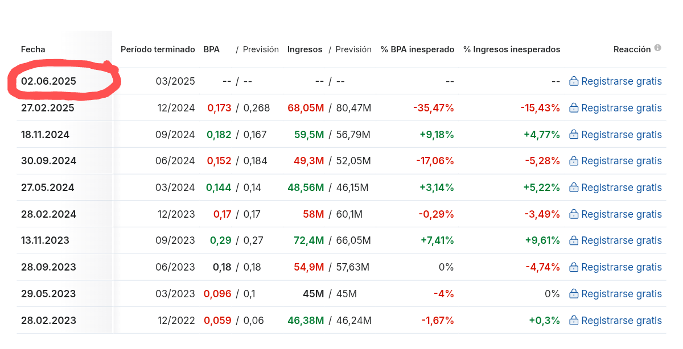Open Registrarse gratis link for 28.09.2023 row
Screen dimensions: 683x349
click(622, 267)
